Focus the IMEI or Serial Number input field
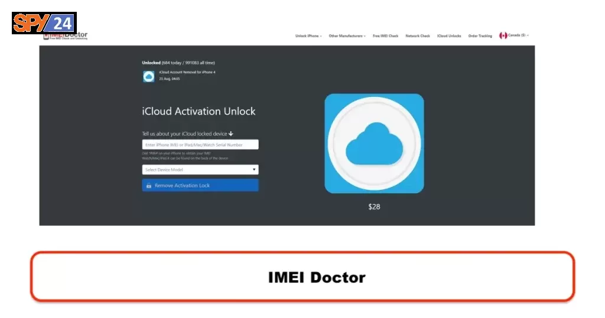The width and height of the screenshot is (605, 318). click(x=200, y=145)
